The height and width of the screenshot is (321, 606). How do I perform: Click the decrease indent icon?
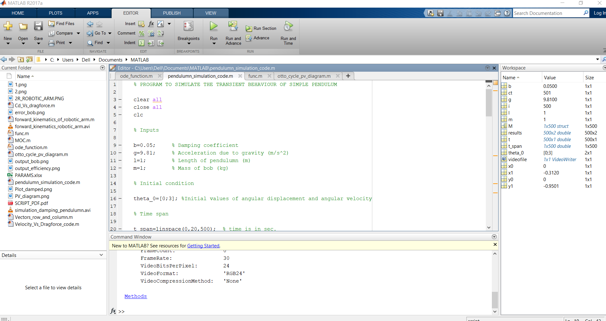pos(161,43)
